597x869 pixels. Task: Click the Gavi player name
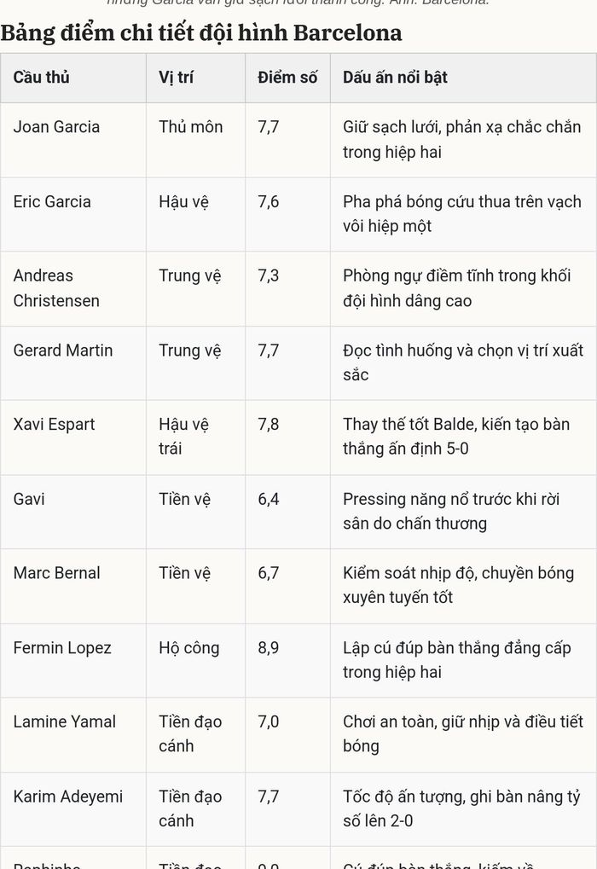29,500
